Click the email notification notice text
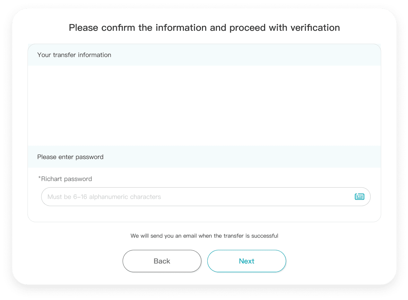408x300 pixels. coord(204,236)
